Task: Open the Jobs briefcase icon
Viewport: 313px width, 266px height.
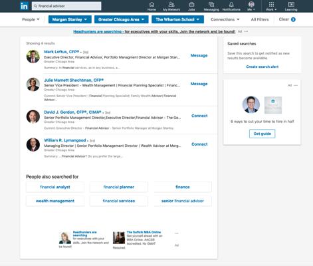Action: click(191, 5)
